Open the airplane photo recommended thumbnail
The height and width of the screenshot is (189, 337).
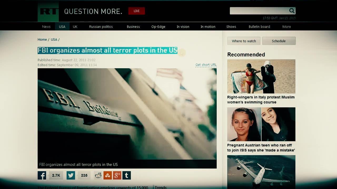click(261, 172)
